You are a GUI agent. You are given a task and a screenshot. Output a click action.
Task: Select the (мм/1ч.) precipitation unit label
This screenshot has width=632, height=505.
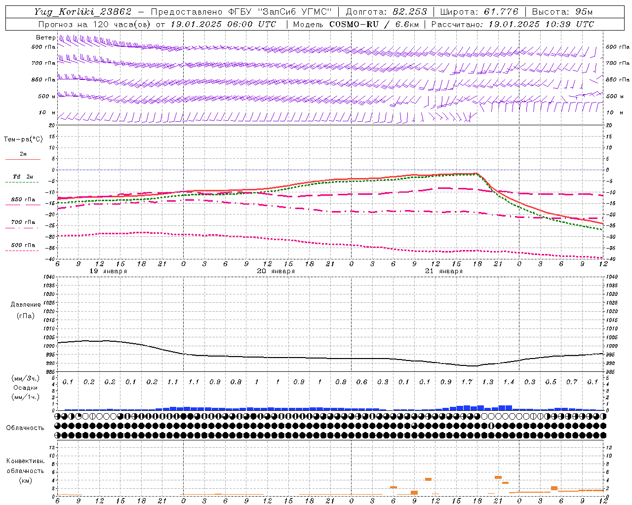click(26, 397)
